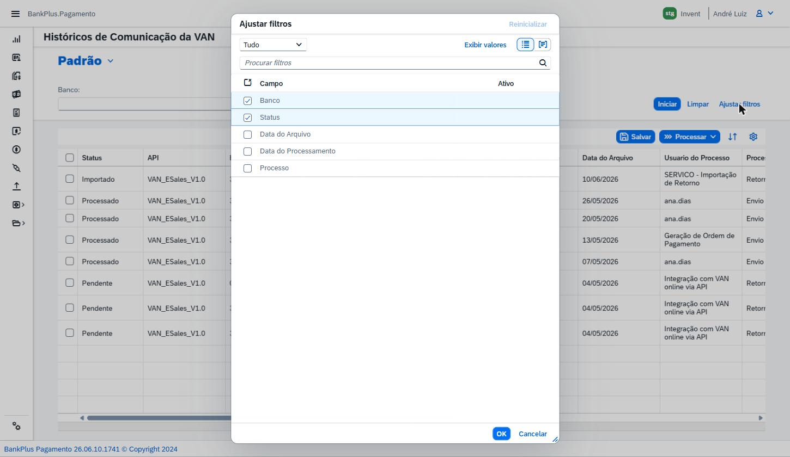Viewport: 790px width, 457px height.
Task: Click the Exibir valores link
Action: coord(485,45)
